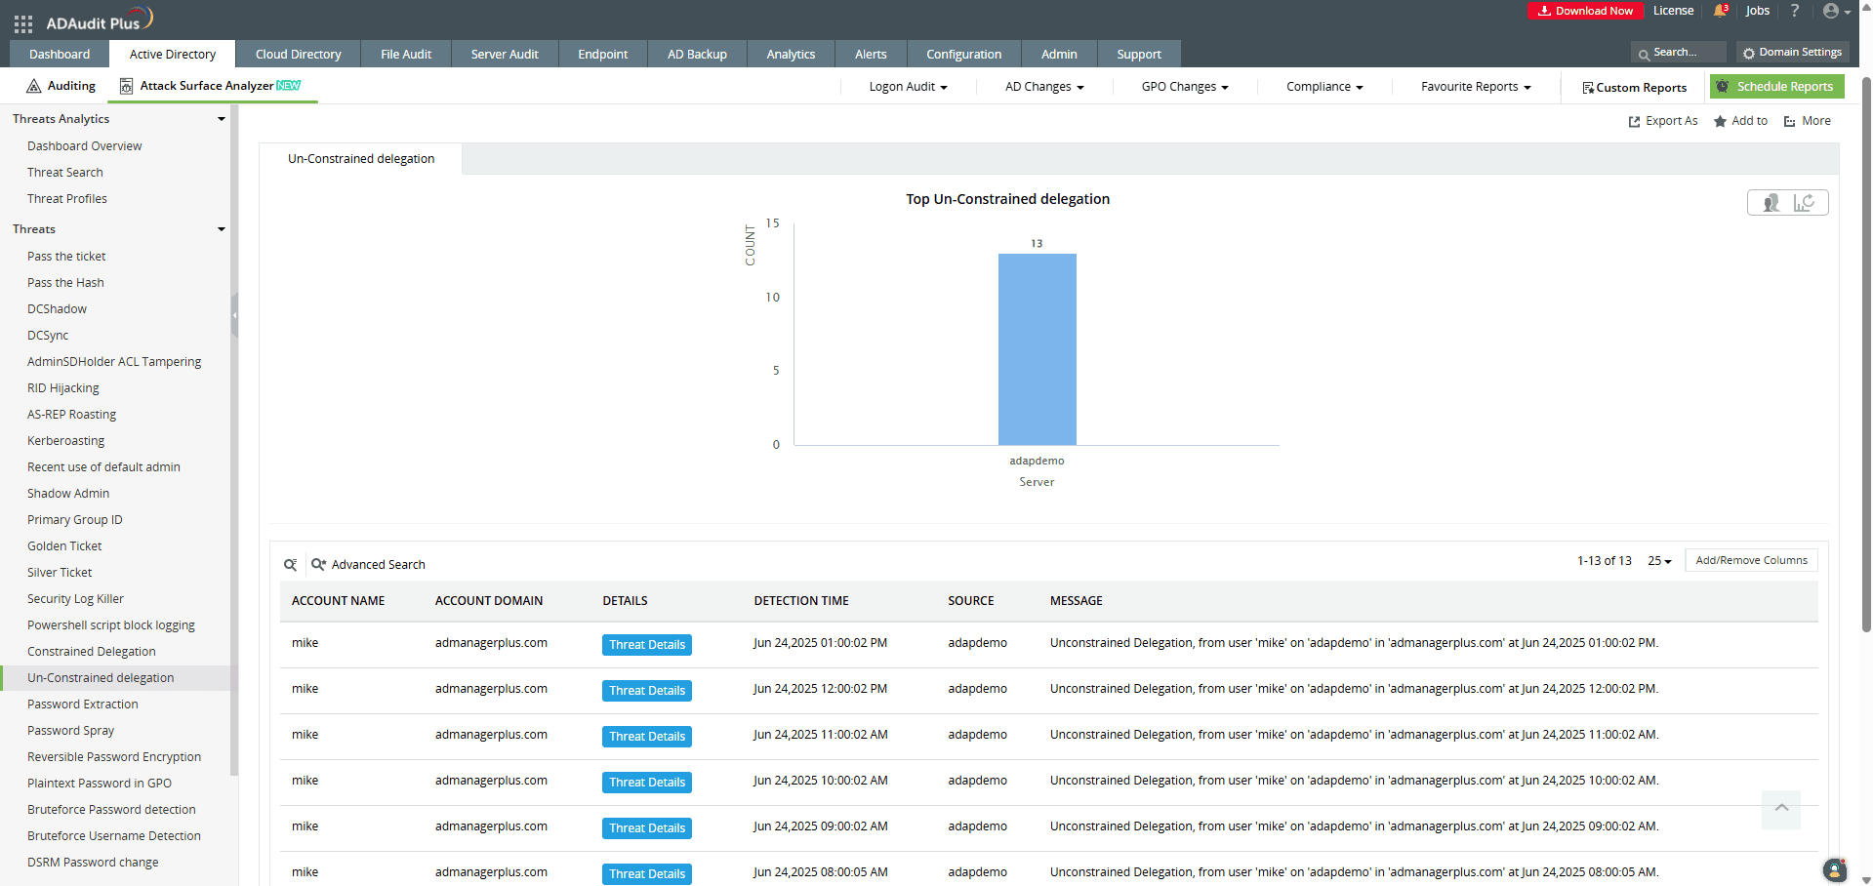Open the Configuration tab
The height and width of the screenshot is (886, 1873).
964,54
